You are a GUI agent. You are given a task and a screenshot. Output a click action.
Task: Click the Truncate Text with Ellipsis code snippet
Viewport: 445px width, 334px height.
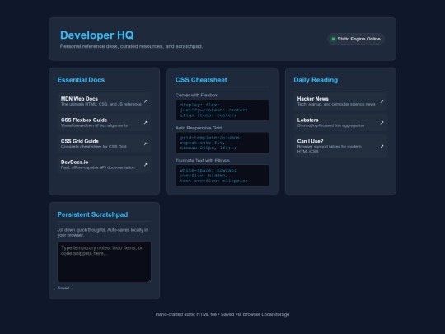[x=222, y=176]
